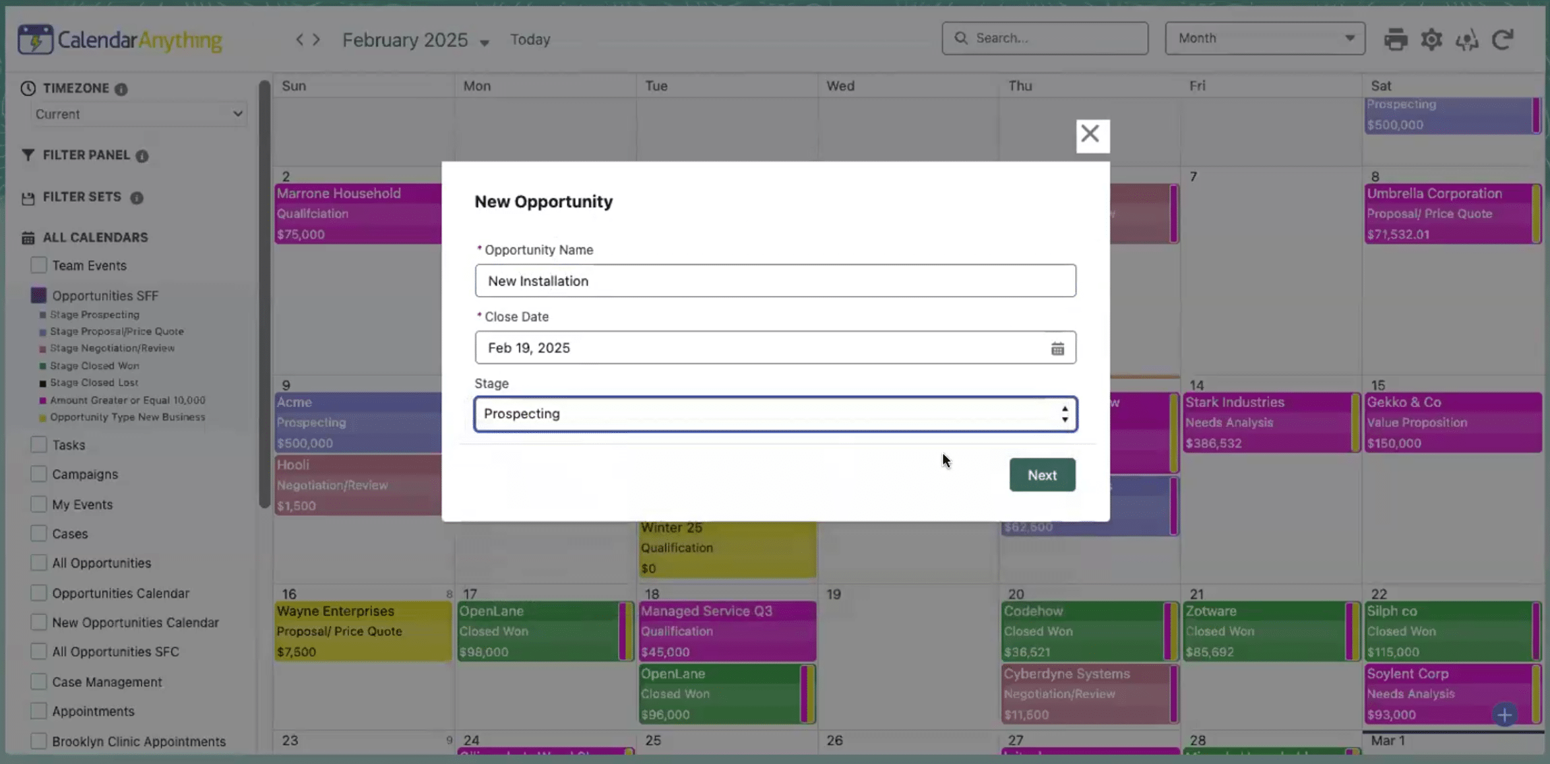Check the All Opportunities calendar
This screenshot has height=764, width=1550.
click(x=39, y=563)
